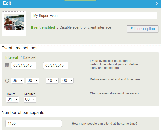Switch to the Date set option
This screenshot has height=131, width=161.
[x=29, y=57]
